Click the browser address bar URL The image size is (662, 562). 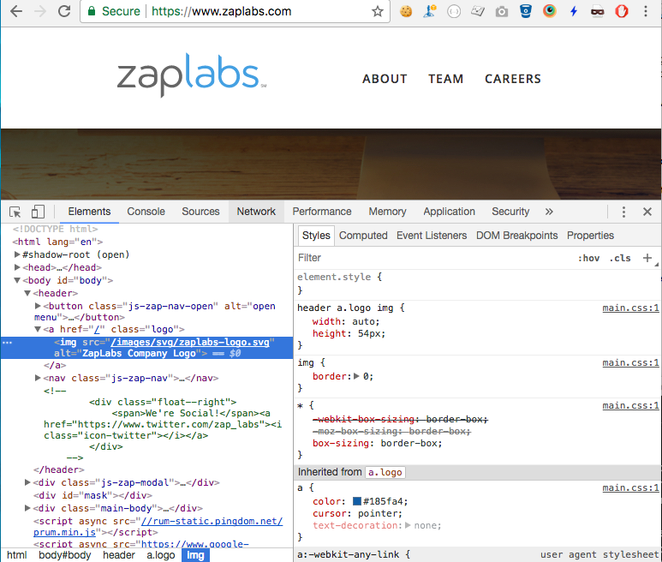[221, 11]
